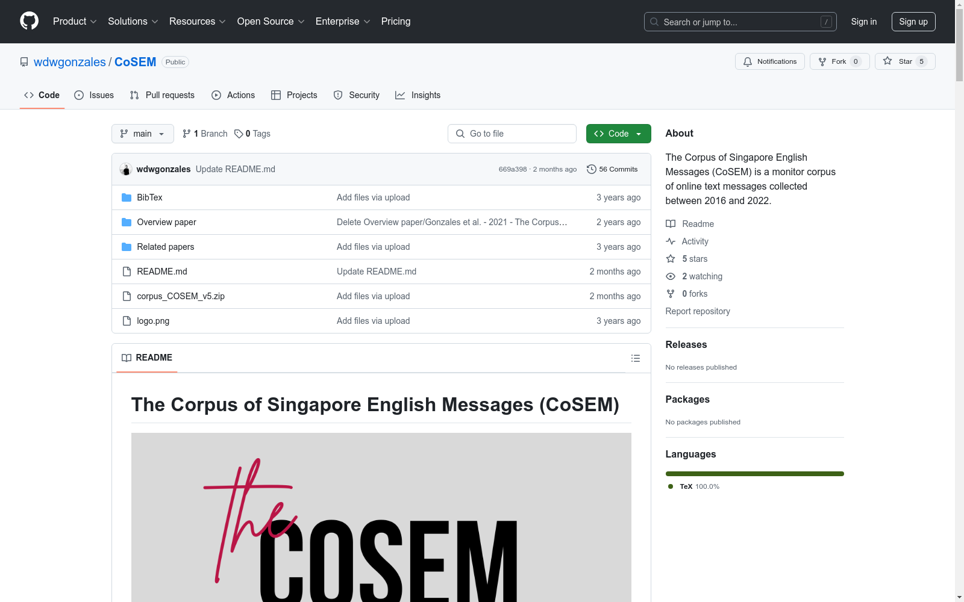Expand the Enterprise menu
Viewport: 964px width, 602px height.
343,21
